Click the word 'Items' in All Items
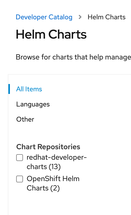Screen dimensions: 131x215 pos(34,89)
